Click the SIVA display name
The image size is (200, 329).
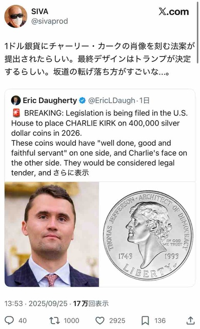pyautogui.click(x=40, y=11)
